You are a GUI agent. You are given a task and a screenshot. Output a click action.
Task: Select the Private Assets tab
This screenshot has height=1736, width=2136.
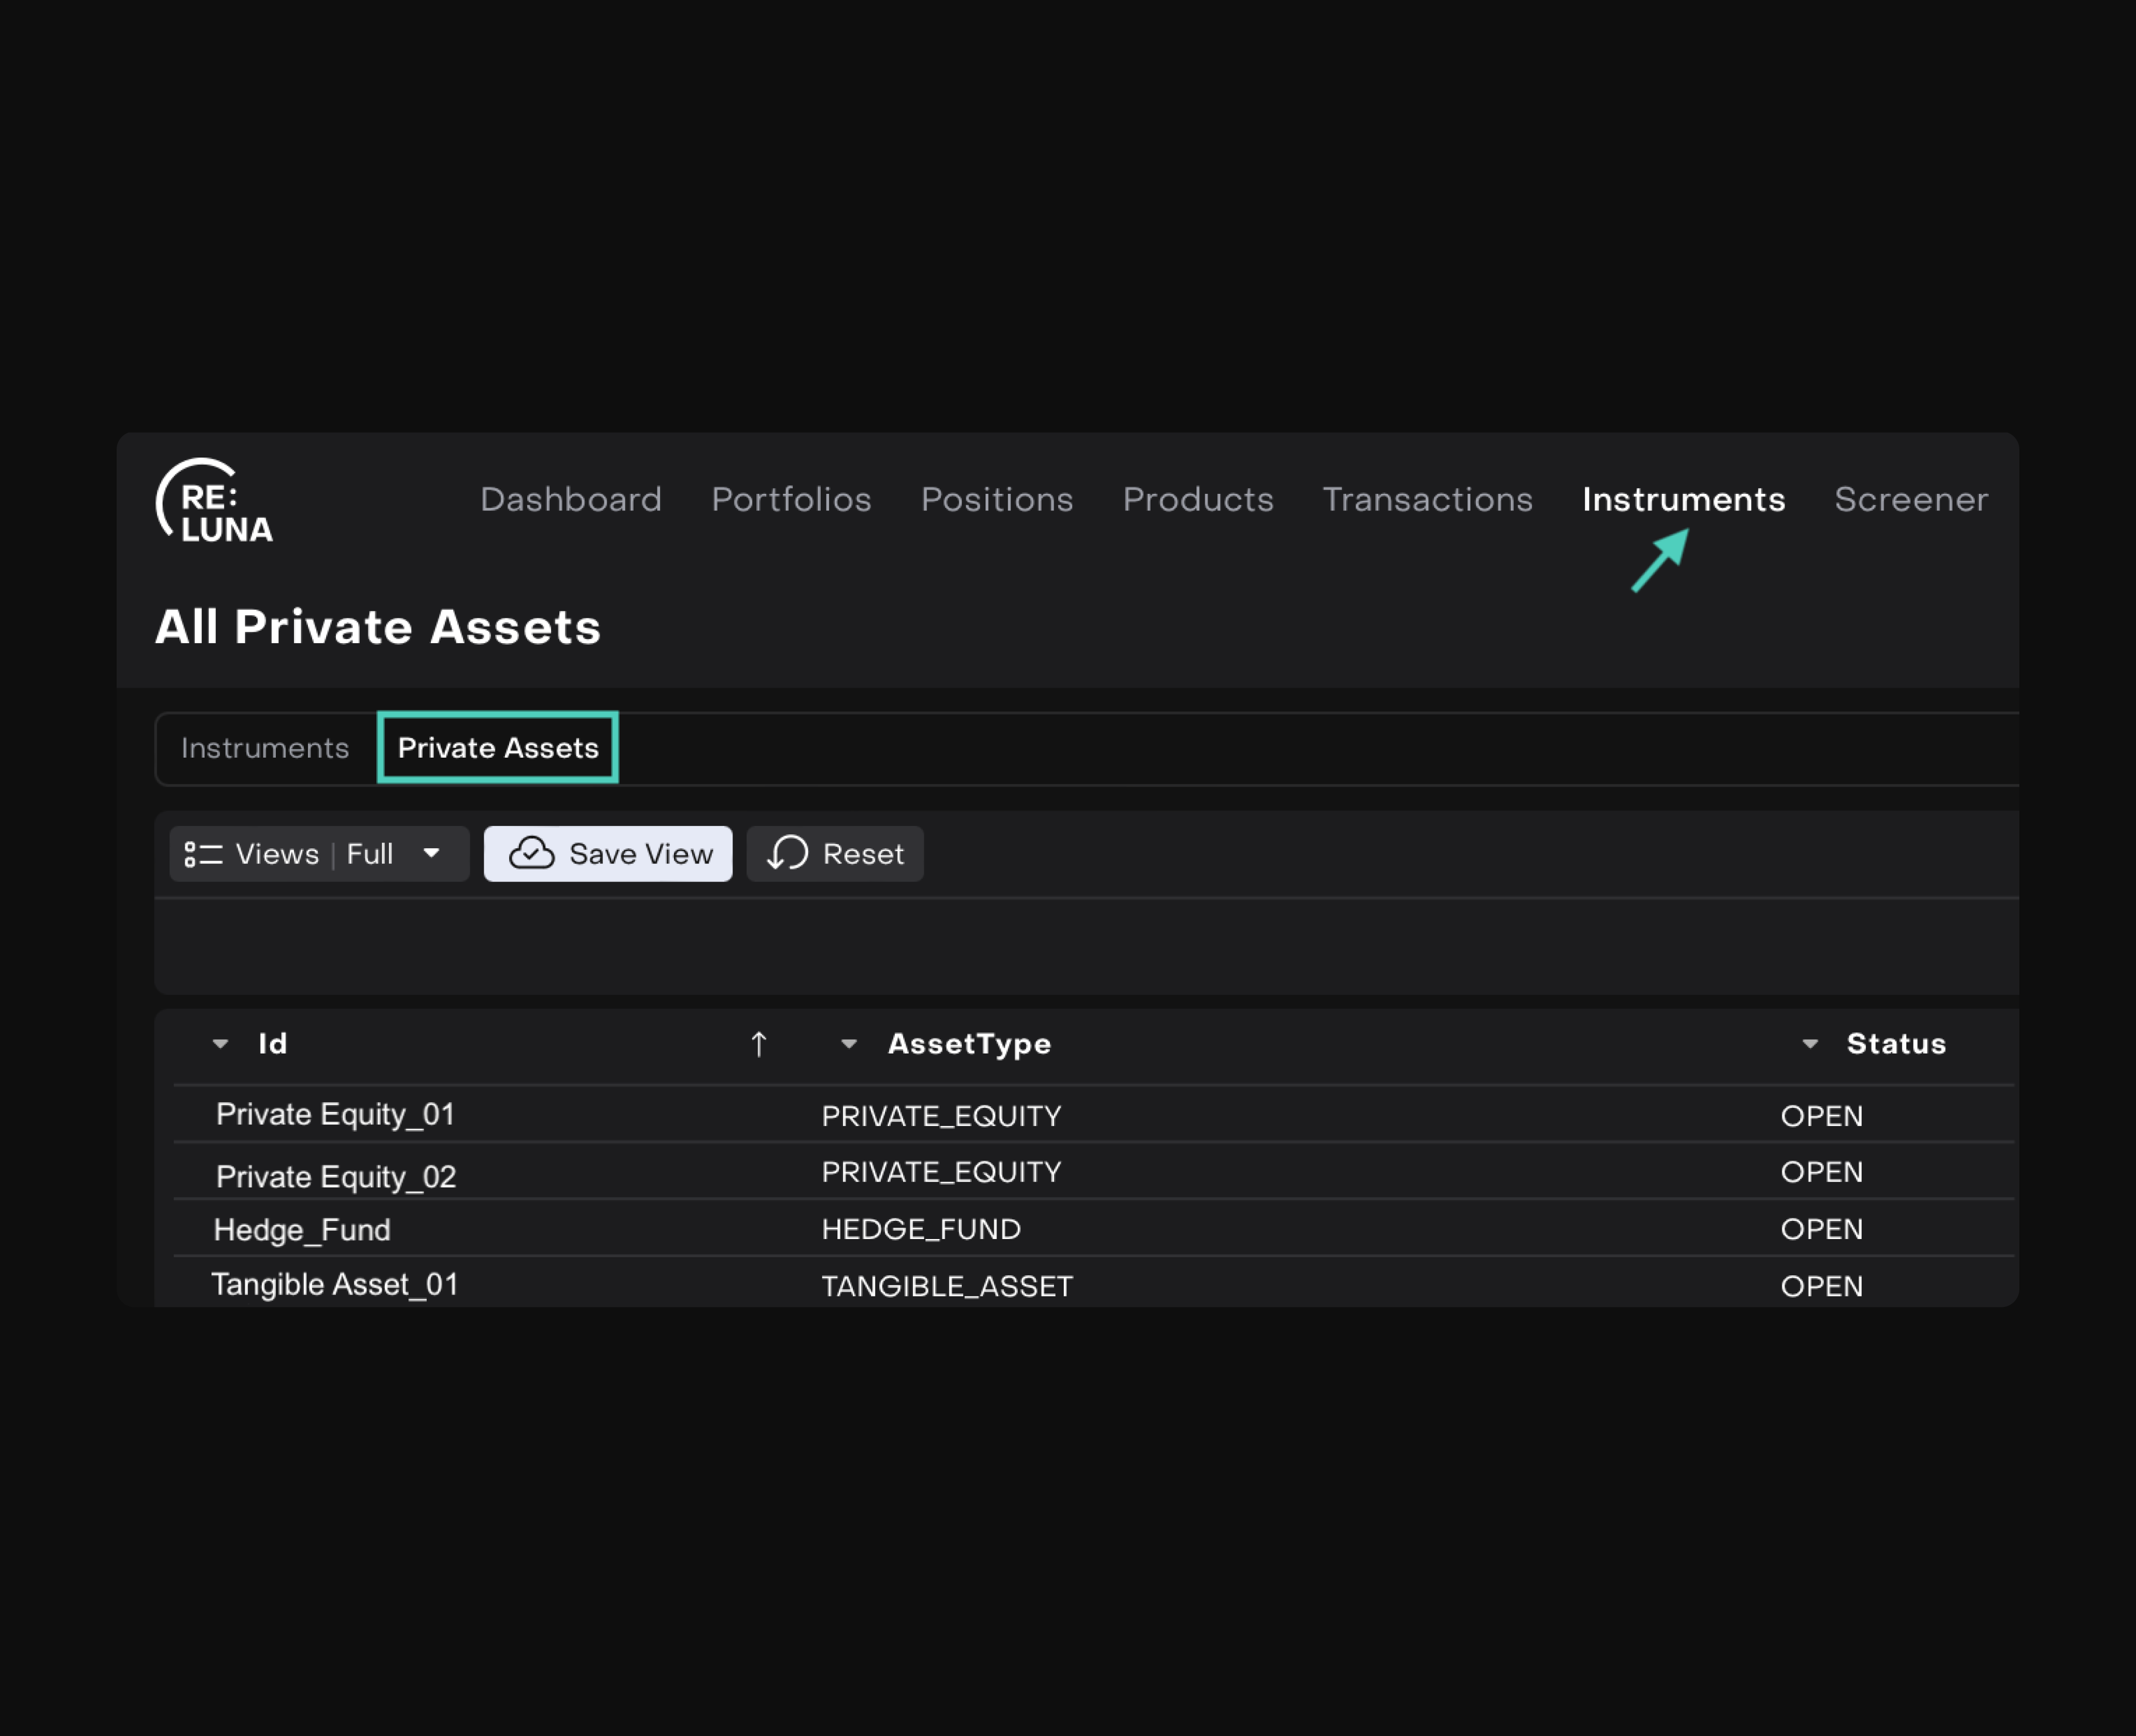(x=498, y=748)
